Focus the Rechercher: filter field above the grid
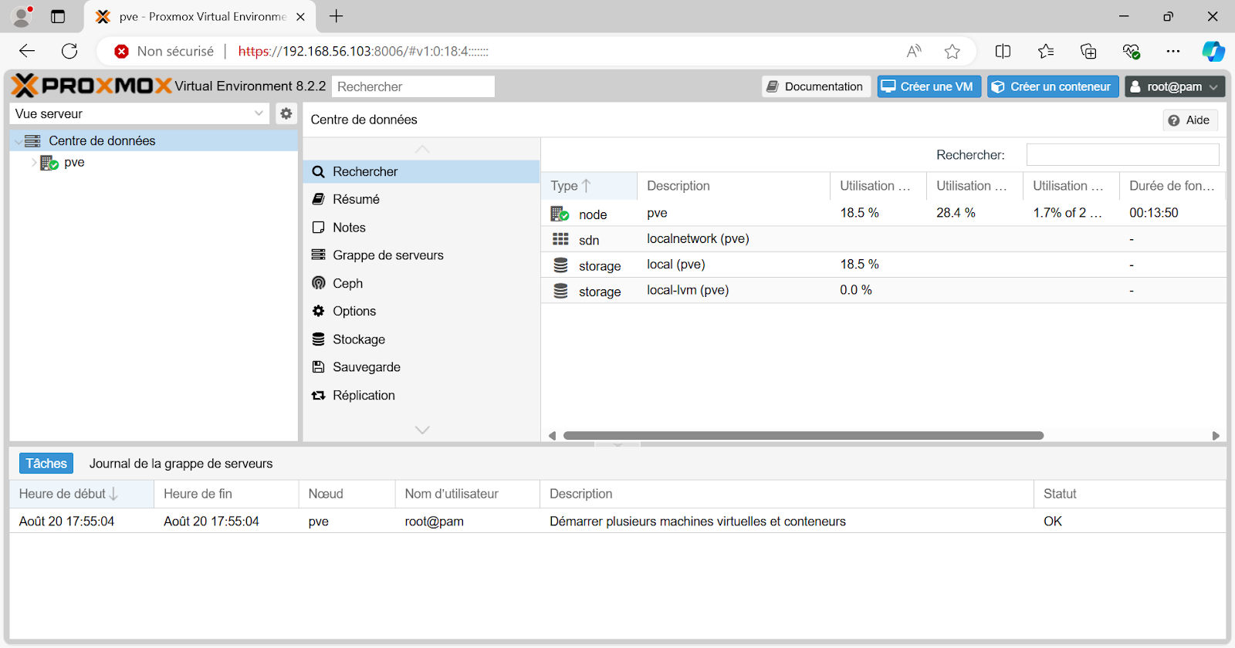1235x648 pixels. [1122, 155]
